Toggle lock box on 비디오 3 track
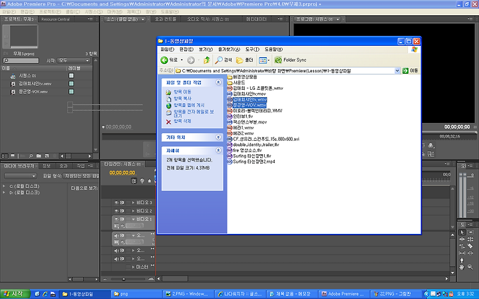 click(x=128, y=203)
